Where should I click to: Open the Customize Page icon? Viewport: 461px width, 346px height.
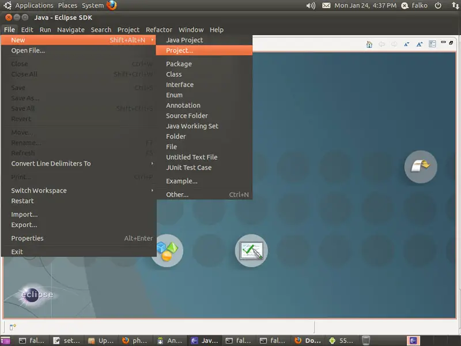432,44
